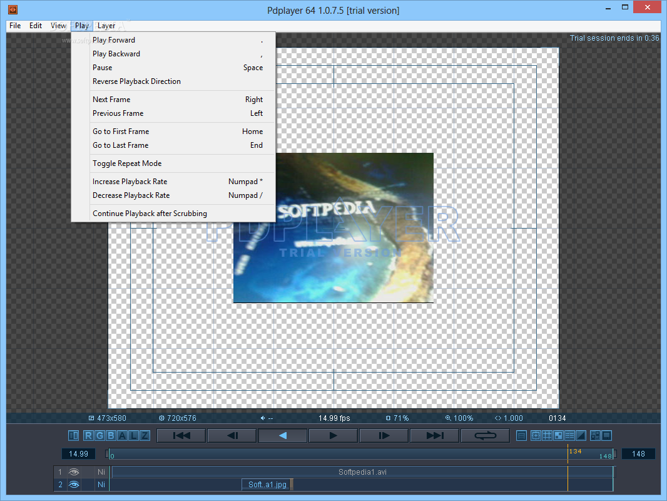Toggle the R red channel button
This screenshot has height=501, width=667.
pyautogui.click(x=88, y=435)
